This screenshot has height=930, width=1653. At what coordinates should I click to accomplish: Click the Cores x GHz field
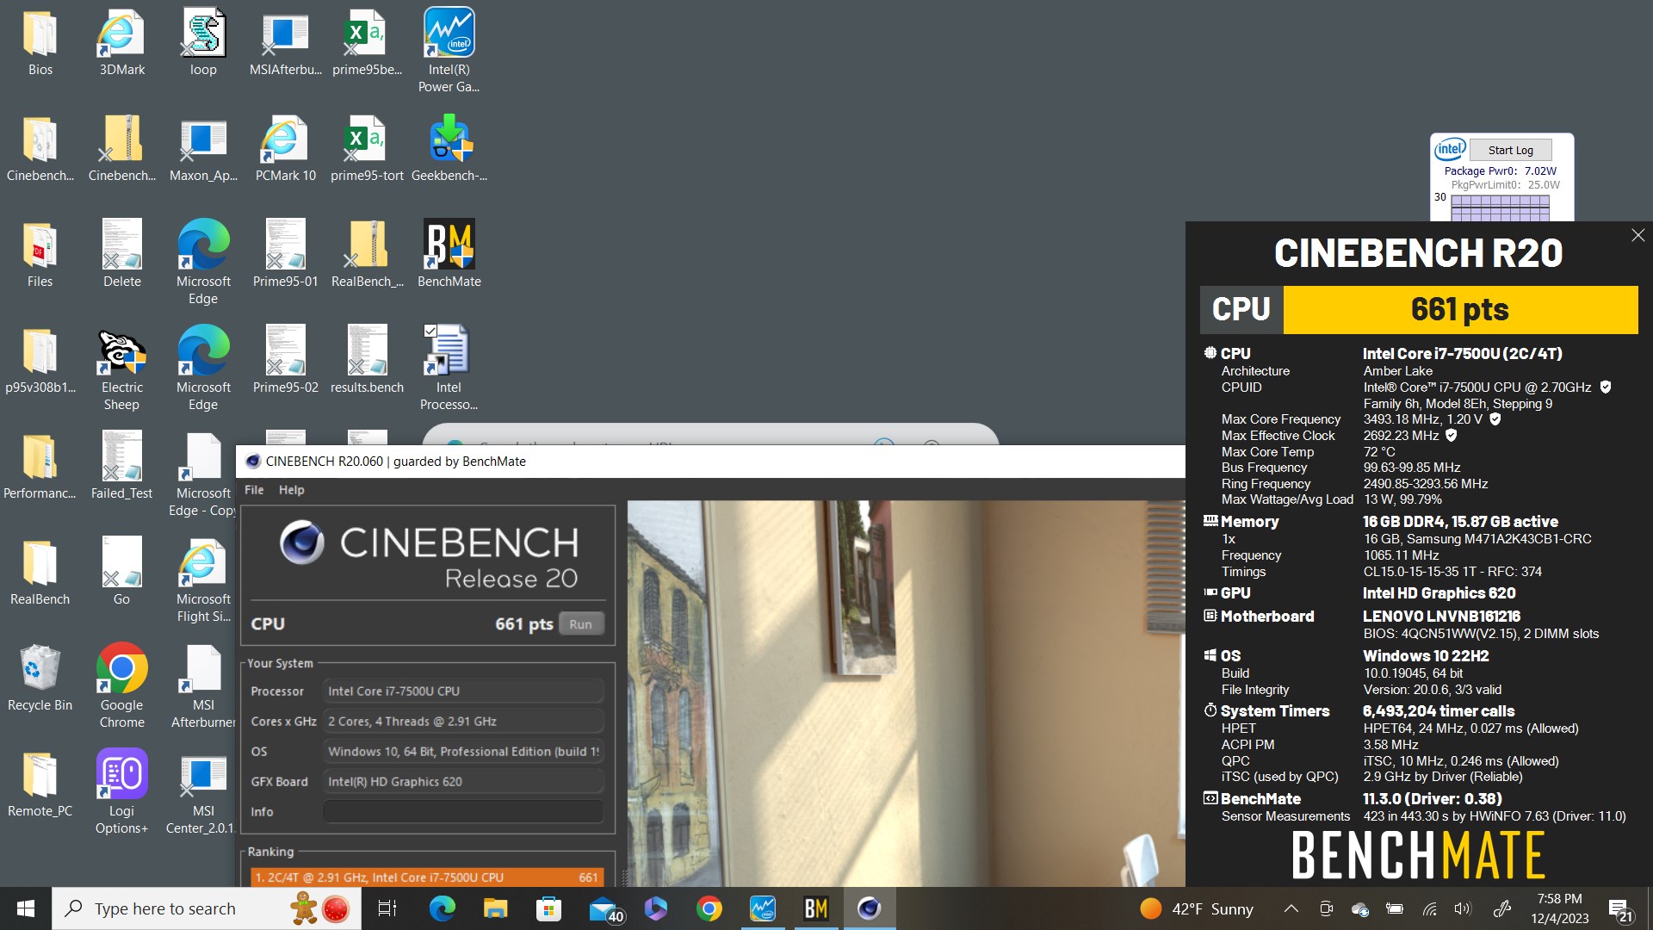coord(463,722)
